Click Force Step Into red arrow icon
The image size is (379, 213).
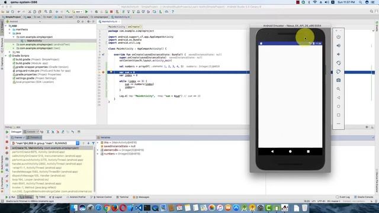(58, 132)
